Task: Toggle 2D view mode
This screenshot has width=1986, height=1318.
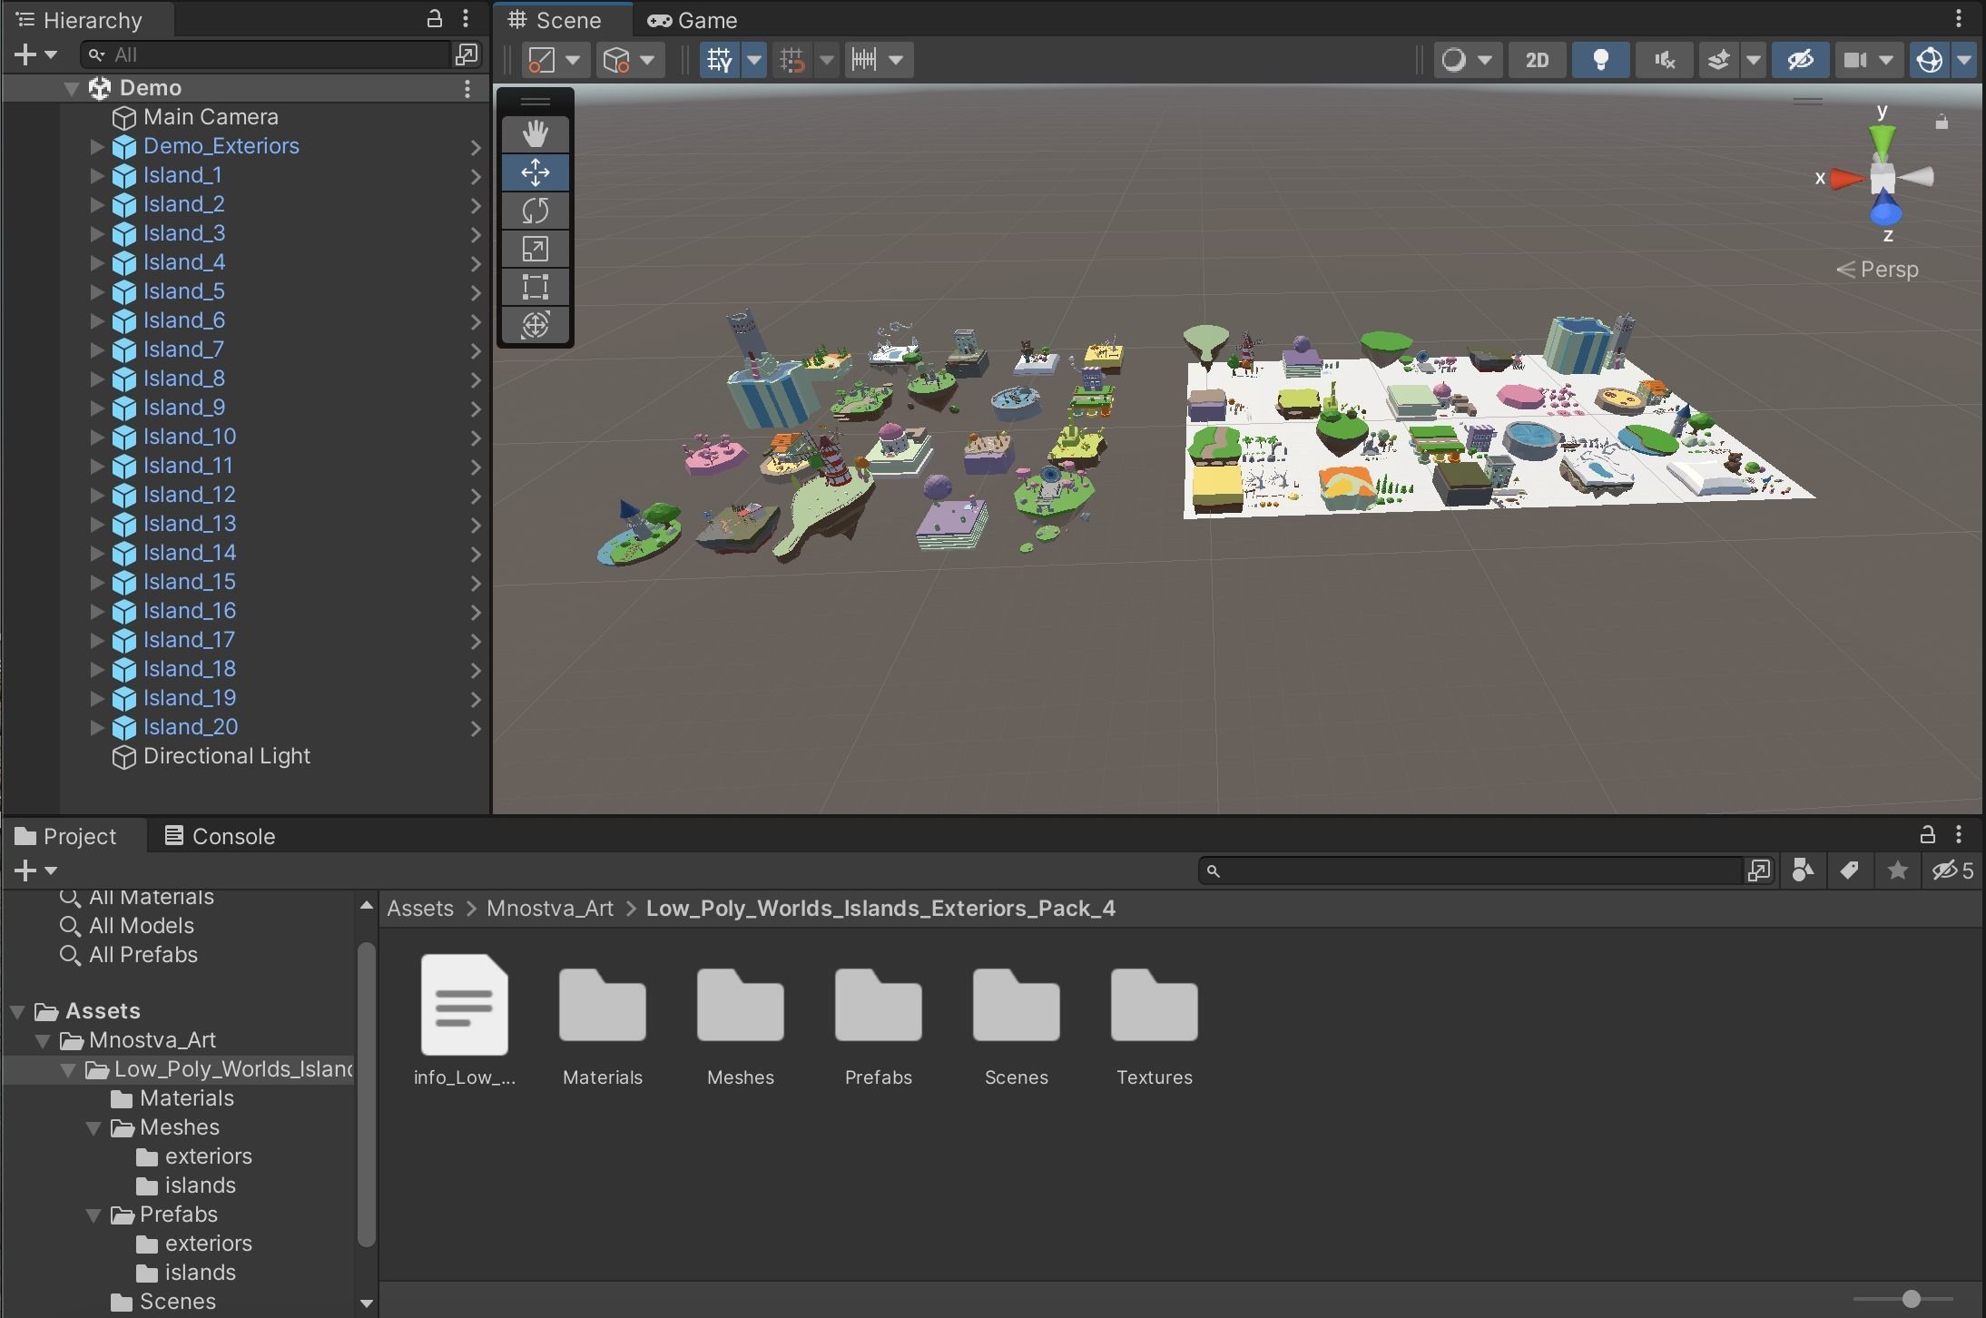Action: pyautogui.click(x=1537, y=60)
